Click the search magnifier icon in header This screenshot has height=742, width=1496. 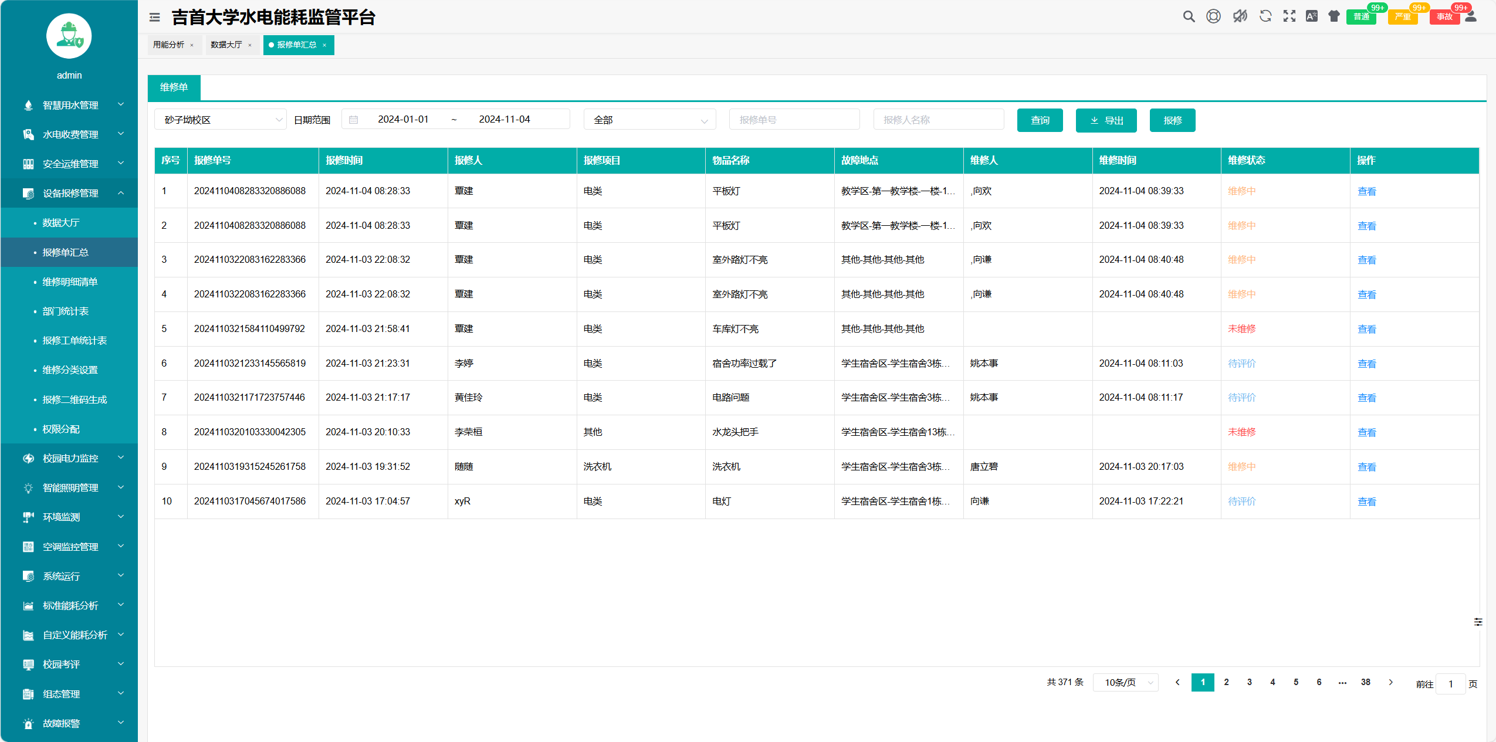tap(1189, 16)
